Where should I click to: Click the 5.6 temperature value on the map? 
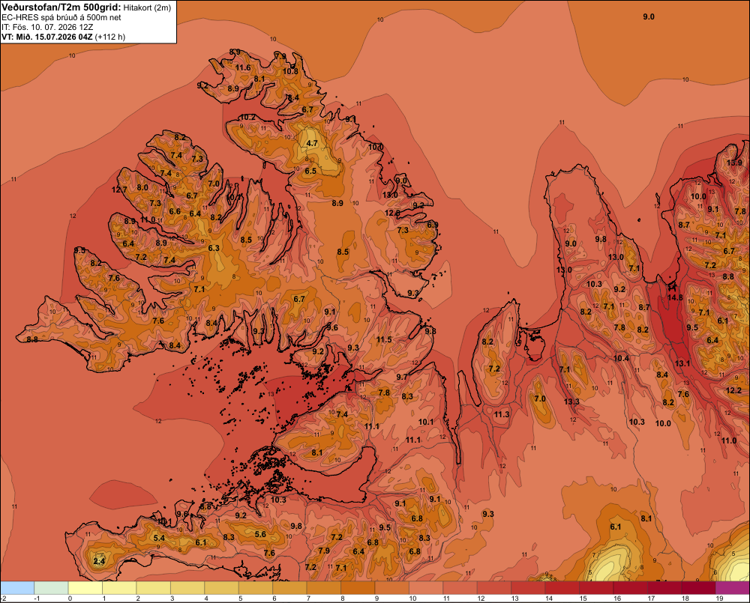(x=260, y=534)
